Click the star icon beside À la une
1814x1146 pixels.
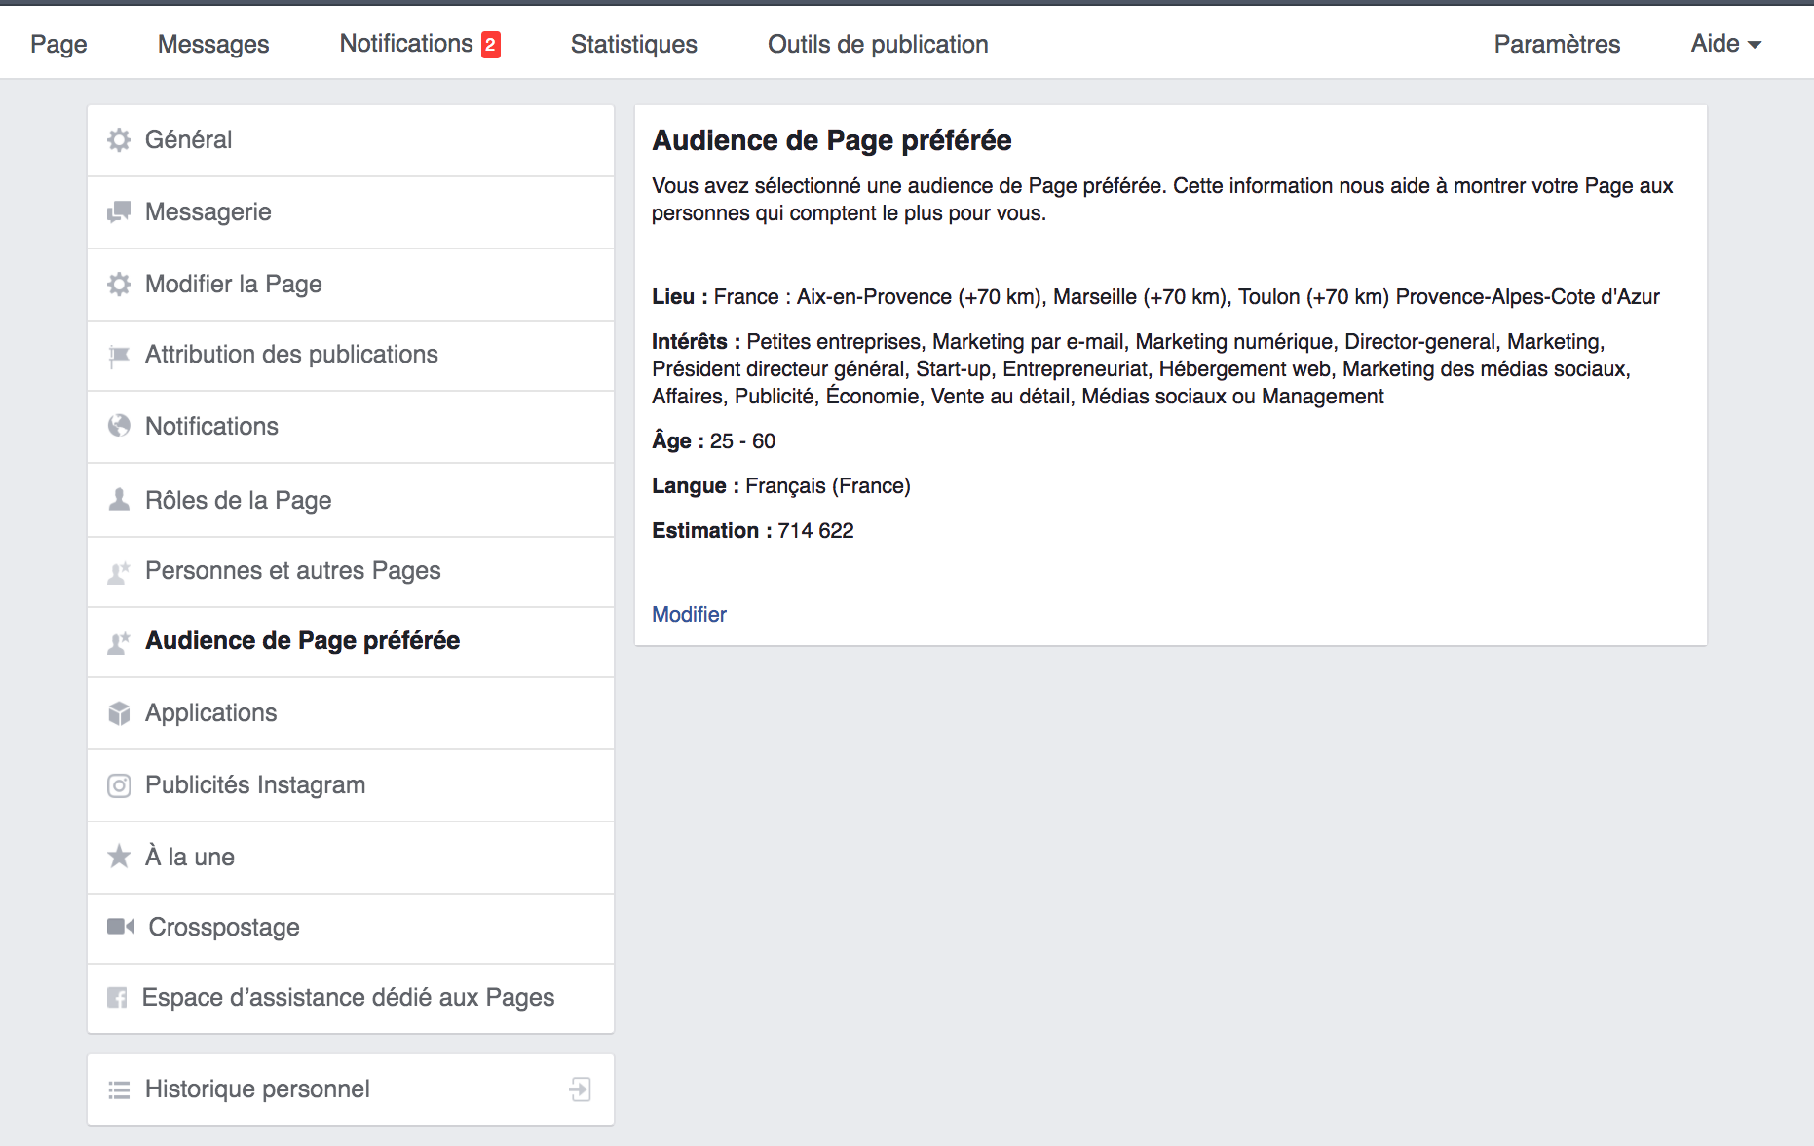pyautogui.click(x=119, y=857)
